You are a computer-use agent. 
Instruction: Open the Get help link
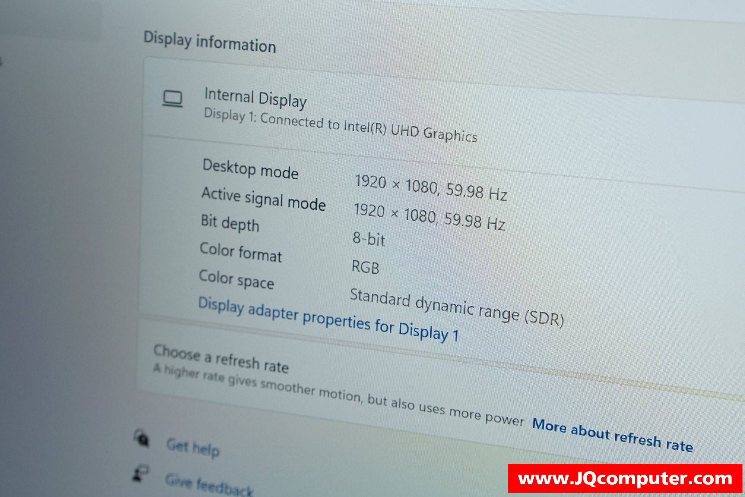pyautogui.click(x=193, y=447)
